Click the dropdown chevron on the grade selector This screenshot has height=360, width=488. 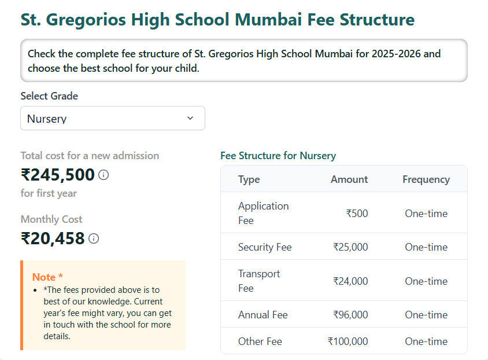pyautogui.click(x=190, y=118)
